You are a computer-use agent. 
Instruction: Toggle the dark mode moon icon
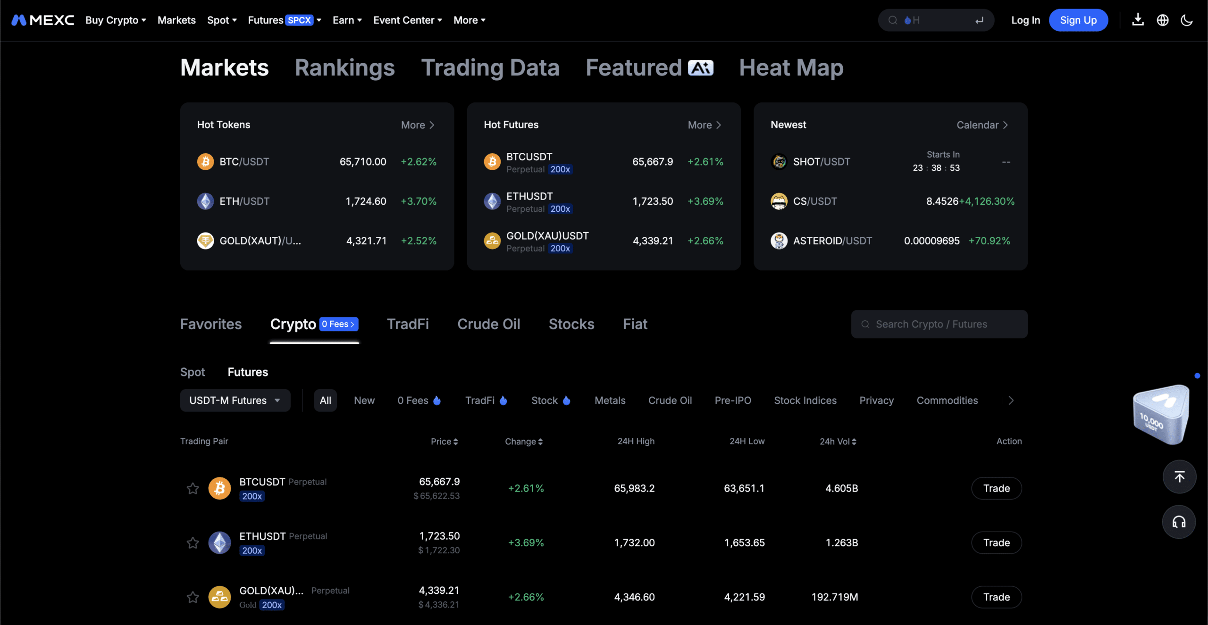(1187, 20)
